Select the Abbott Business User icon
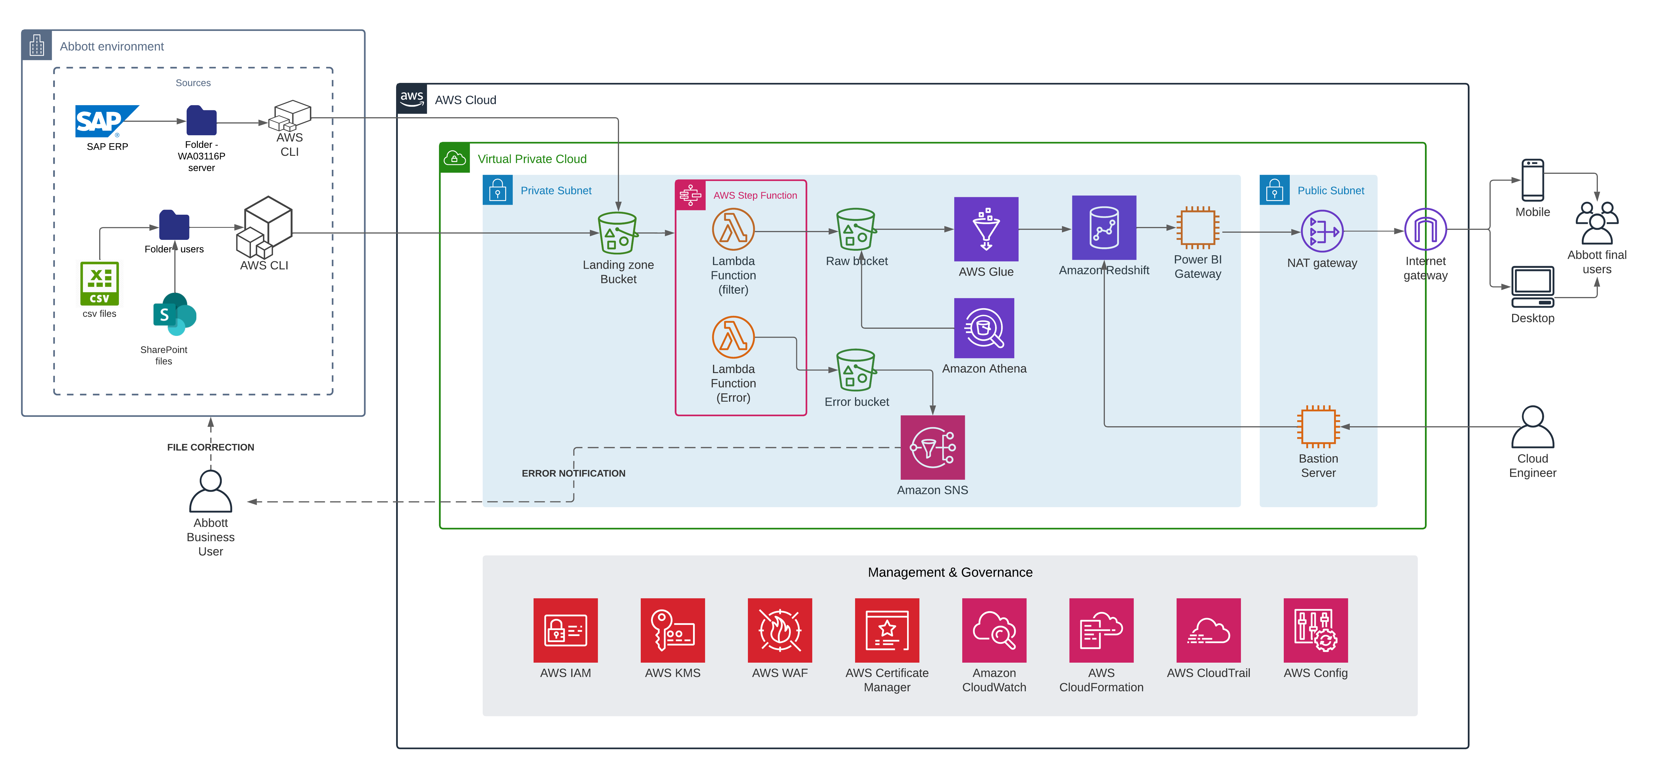This screenshot has width=1657, height=781. click(x=210, y=491)
